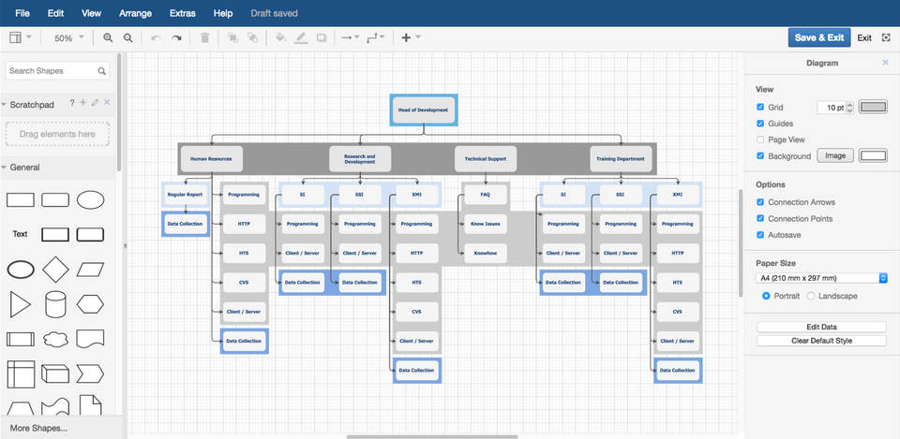900x439 pixels.
Task: Click the Edit Data button
Action: tap(821, 327)
